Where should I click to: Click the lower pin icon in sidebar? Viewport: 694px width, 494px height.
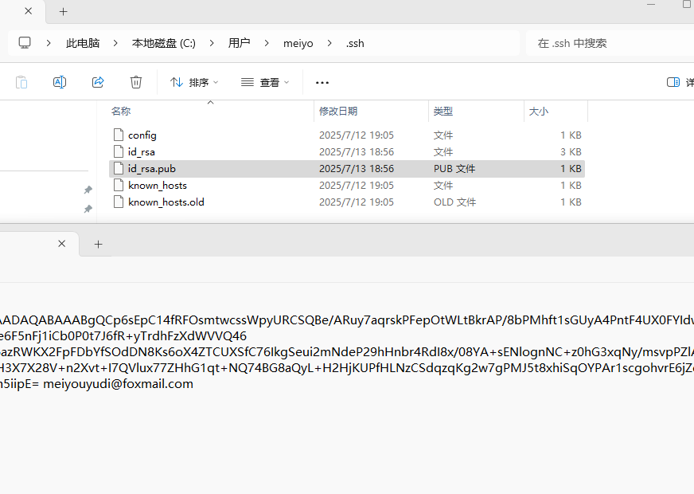point(88,209)
